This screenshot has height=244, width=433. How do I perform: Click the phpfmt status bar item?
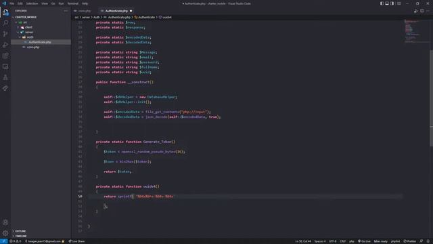coord(395,241)
